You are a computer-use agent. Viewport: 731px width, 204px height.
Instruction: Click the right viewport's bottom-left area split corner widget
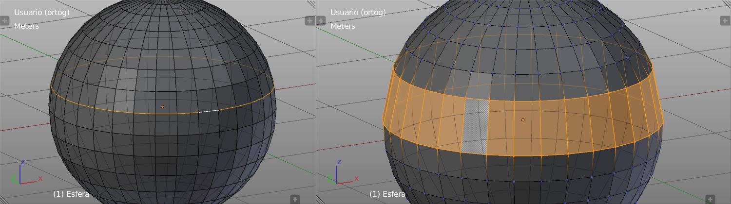click(x=321, y=200)
